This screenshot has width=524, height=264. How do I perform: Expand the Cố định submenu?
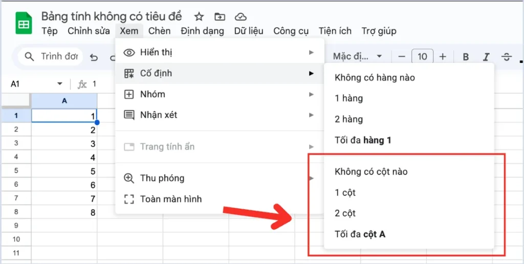pyautogui.click(x=220, y=74)
